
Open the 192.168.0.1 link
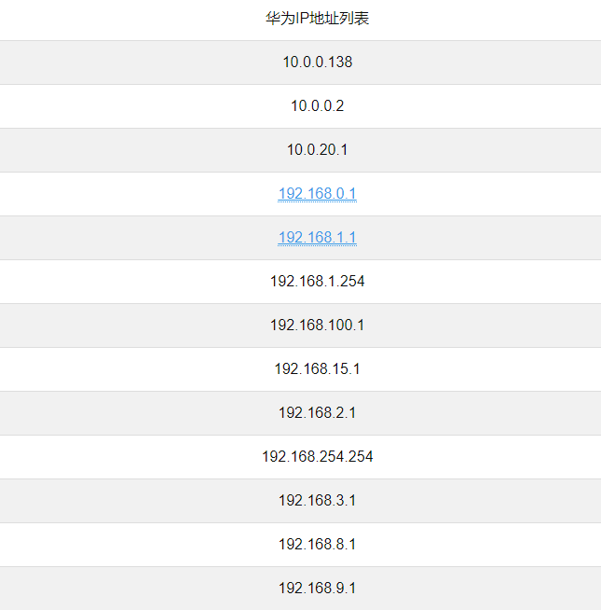click(x=317, y=194)
